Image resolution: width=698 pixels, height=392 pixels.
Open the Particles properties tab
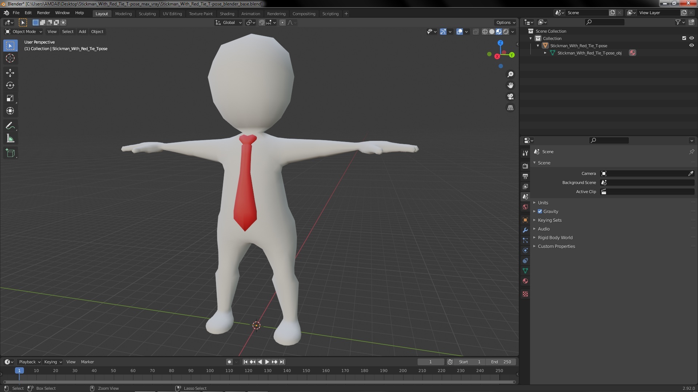[525, 240]
